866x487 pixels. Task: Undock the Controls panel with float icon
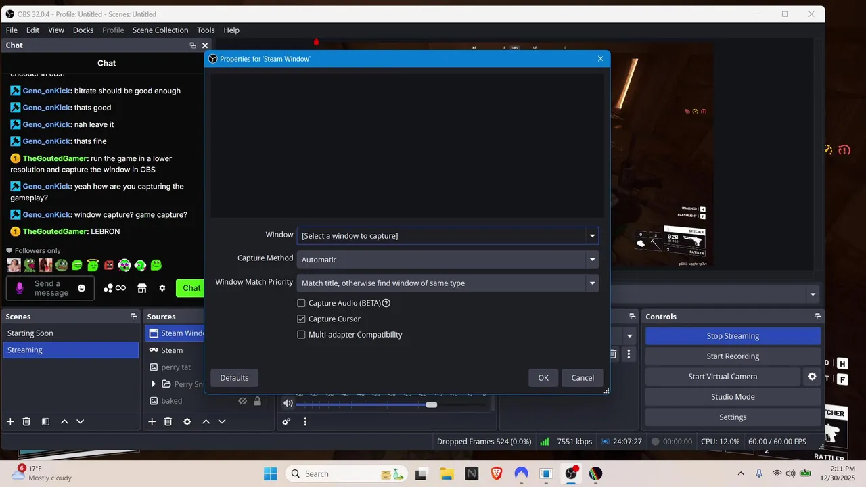pos(818,317)
